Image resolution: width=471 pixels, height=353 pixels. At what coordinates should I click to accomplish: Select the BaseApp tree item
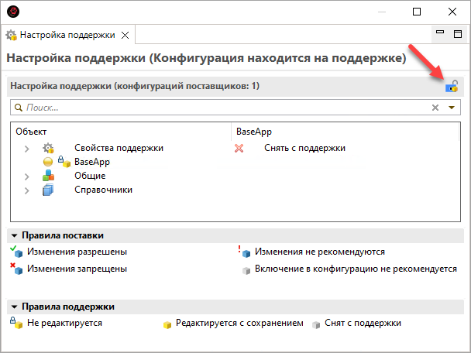(x=92, y=162)
